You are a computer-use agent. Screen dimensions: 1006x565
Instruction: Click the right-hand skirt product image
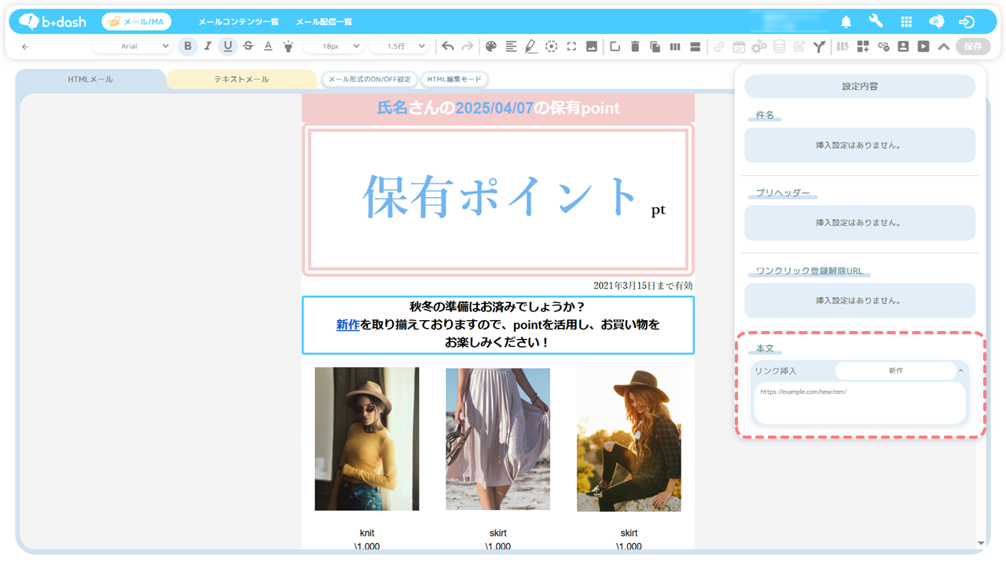[629, 439]
